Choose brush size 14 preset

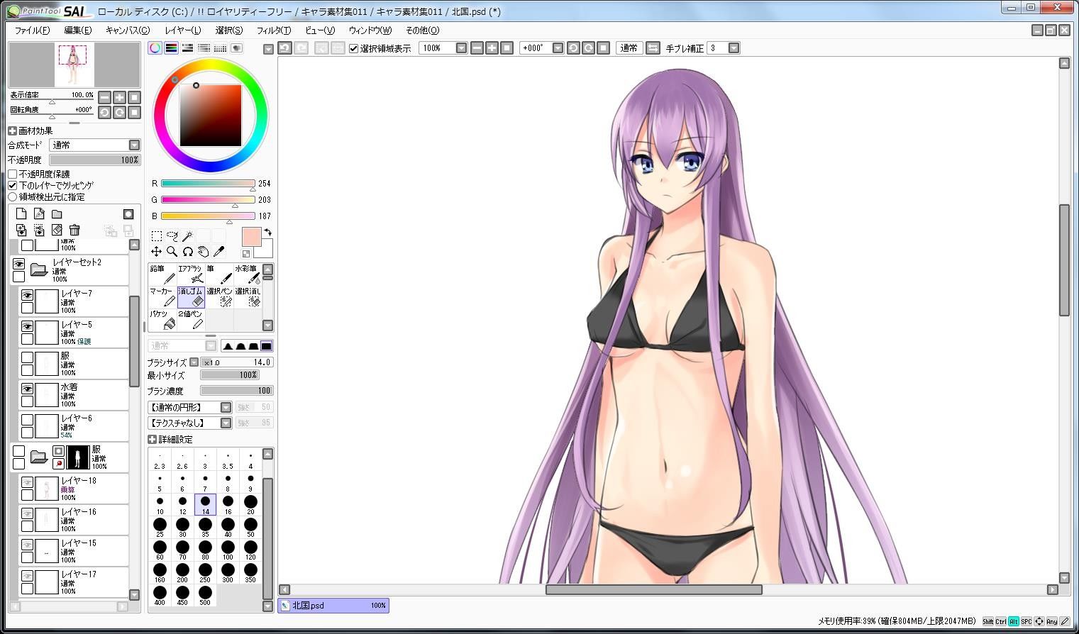tap(205, 504)
